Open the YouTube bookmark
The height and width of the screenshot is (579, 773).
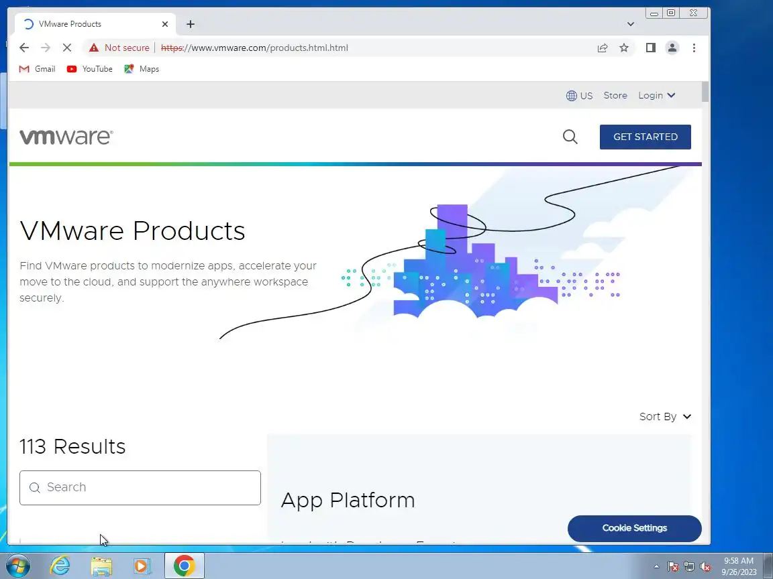90,69
